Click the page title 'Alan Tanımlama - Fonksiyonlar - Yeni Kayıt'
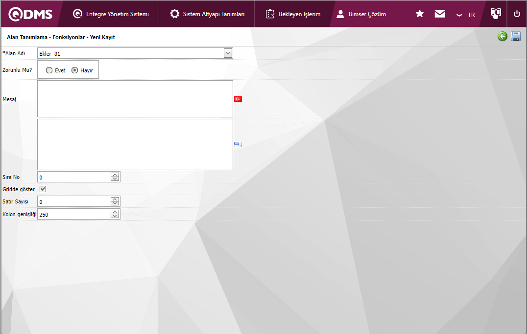The image size is (527, 334). [x=61, y=37]
